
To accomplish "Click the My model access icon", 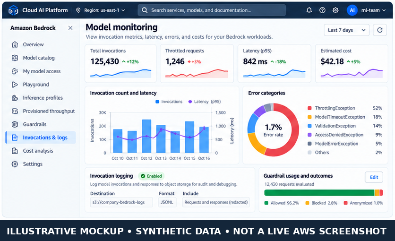I will tap(15, 71).
